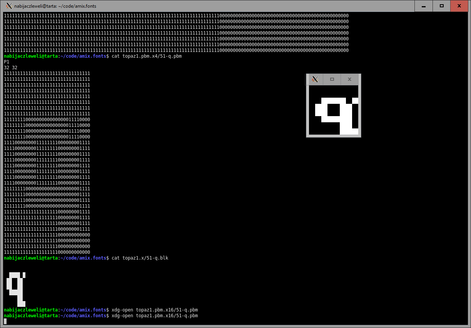Maximize the amix.fonts terminal window

[x=442, y=6]
